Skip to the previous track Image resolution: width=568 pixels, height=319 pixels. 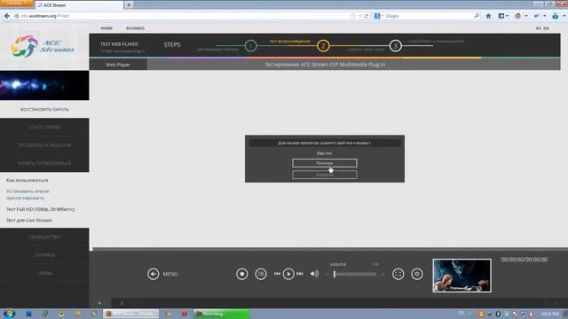pyautogui.click(x=277, y=274)
